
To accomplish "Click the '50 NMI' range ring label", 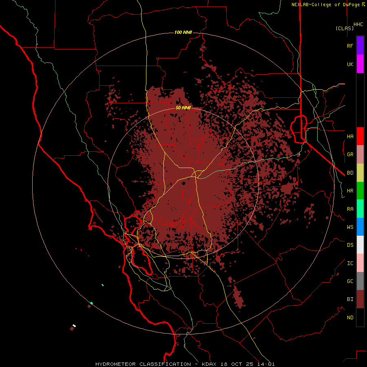I will coord(183,108).
